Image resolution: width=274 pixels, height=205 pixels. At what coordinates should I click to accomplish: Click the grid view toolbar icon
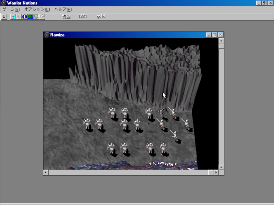19,17
